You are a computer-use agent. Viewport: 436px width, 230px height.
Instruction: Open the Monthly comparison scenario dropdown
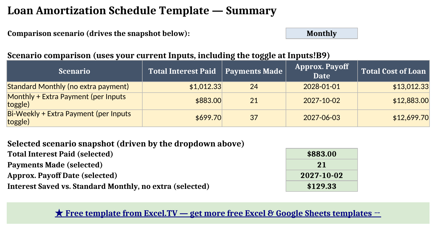(322, 33)
